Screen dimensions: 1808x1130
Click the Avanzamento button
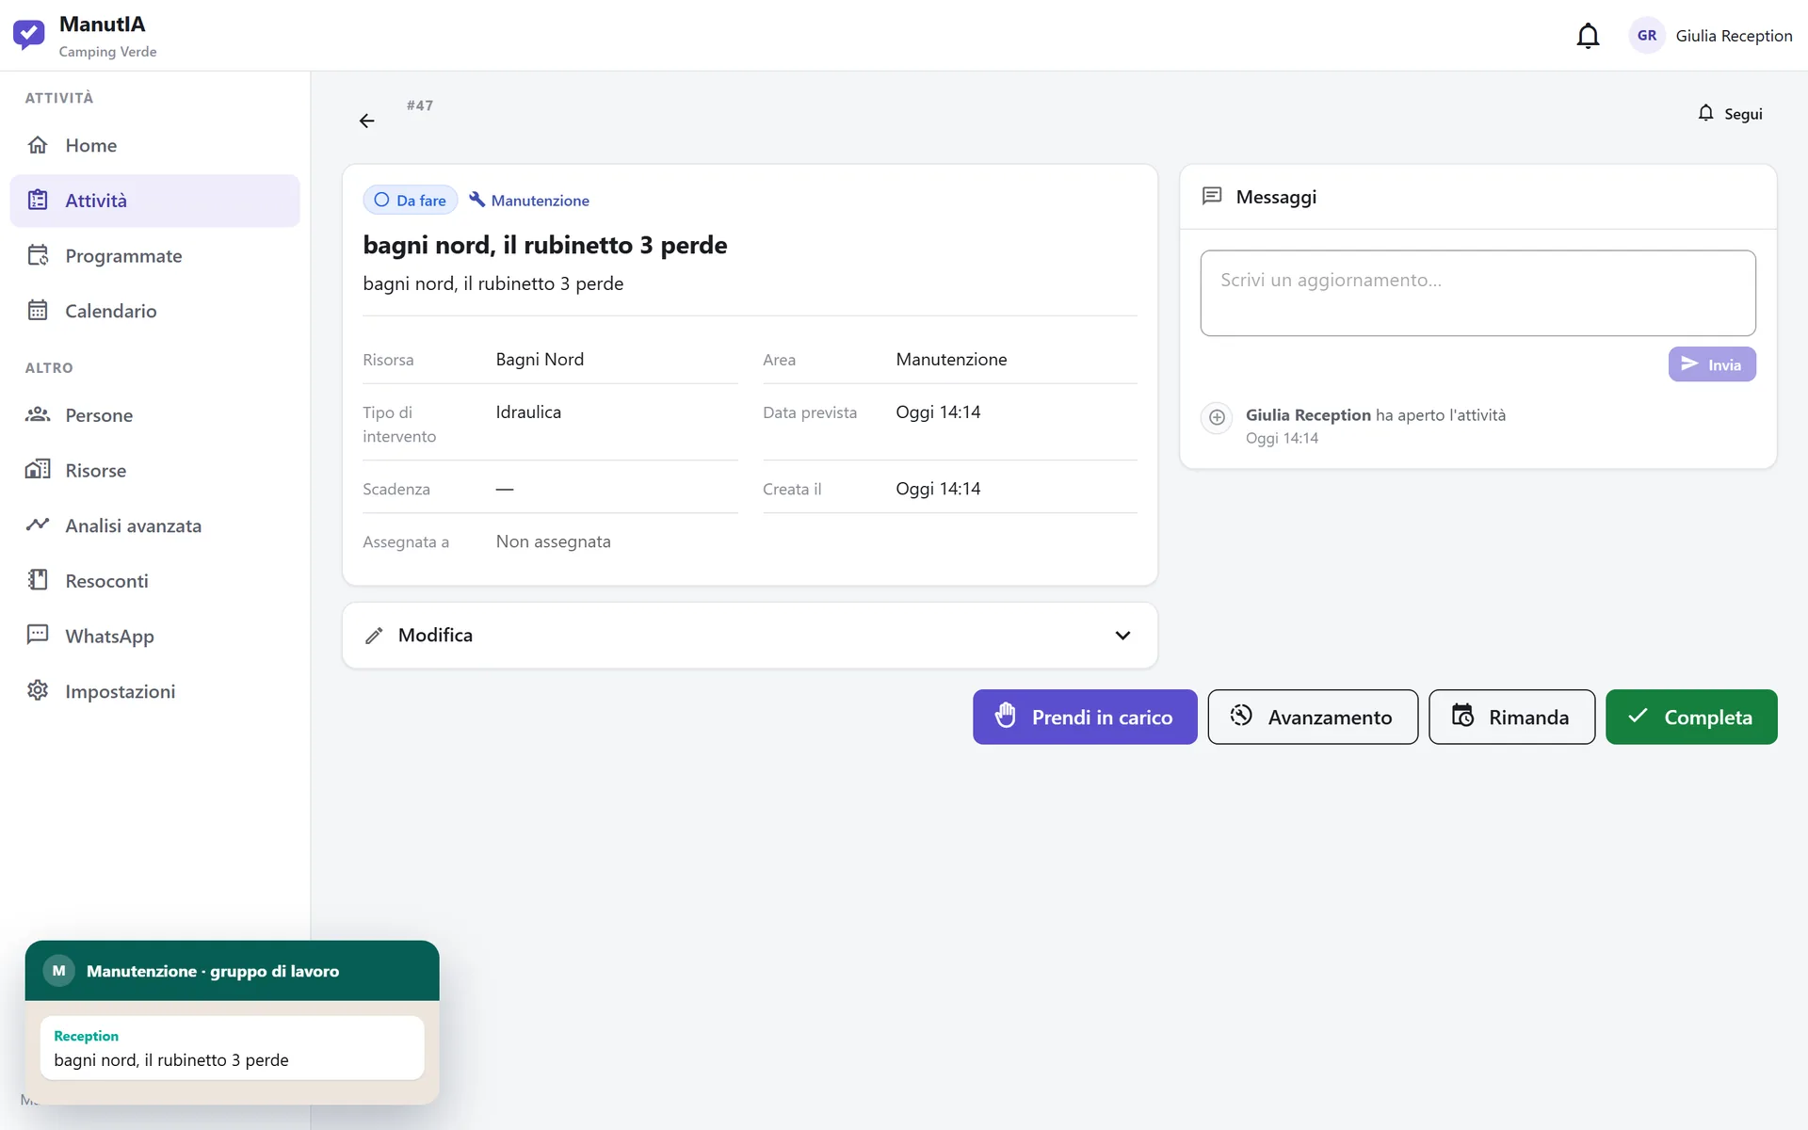[1313, 717]
